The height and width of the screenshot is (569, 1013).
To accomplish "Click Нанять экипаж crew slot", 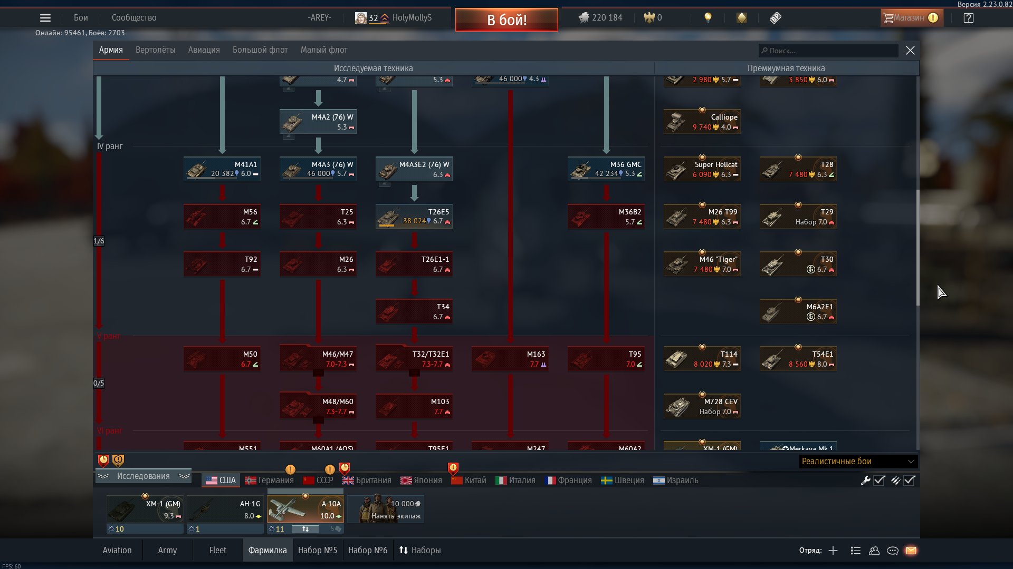I will click(386, 509).
